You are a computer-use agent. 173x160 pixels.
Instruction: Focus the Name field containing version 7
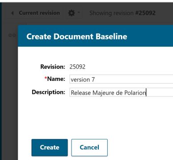121,79
